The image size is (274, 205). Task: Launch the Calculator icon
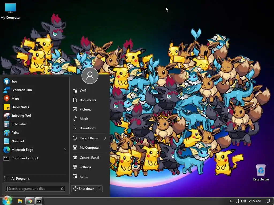(x=7, y=124)
